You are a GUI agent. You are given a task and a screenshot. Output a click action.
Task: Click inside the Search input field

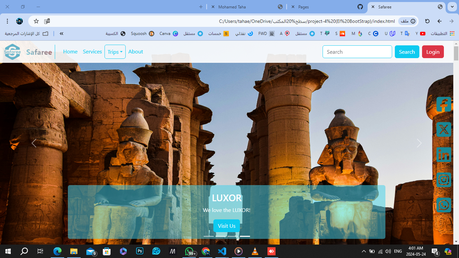(357, 52)
